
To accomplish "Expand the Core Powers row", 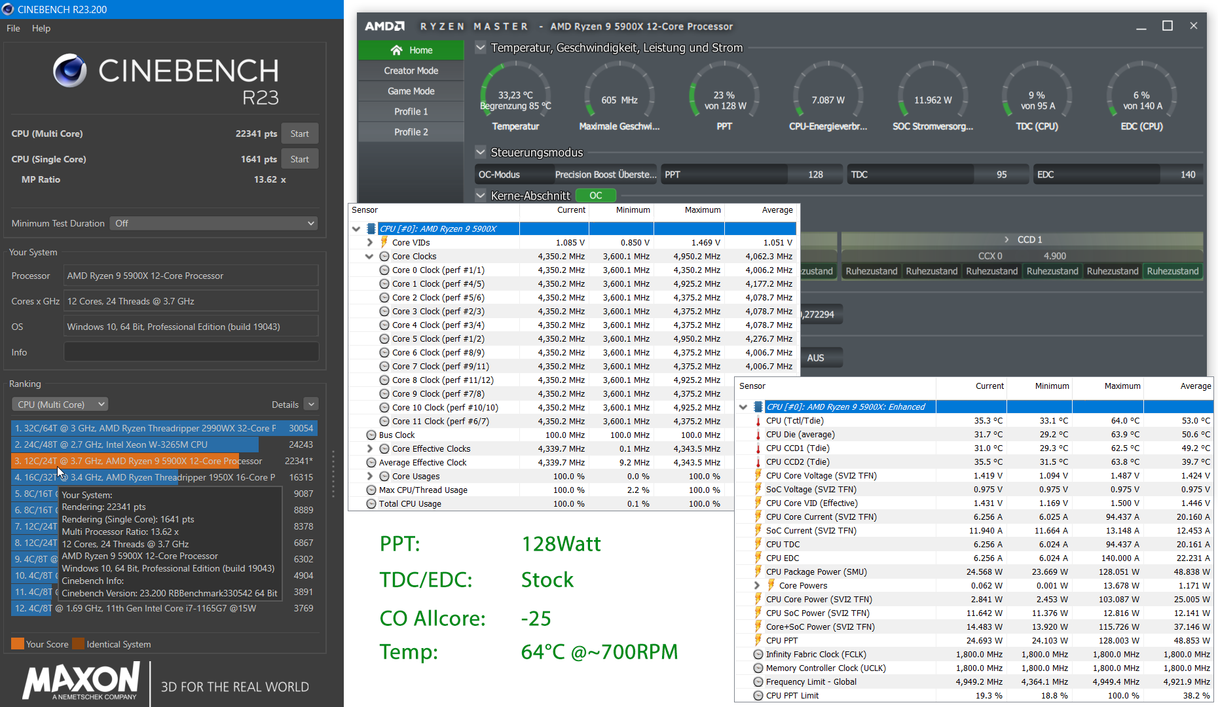I will coord(757,586).
